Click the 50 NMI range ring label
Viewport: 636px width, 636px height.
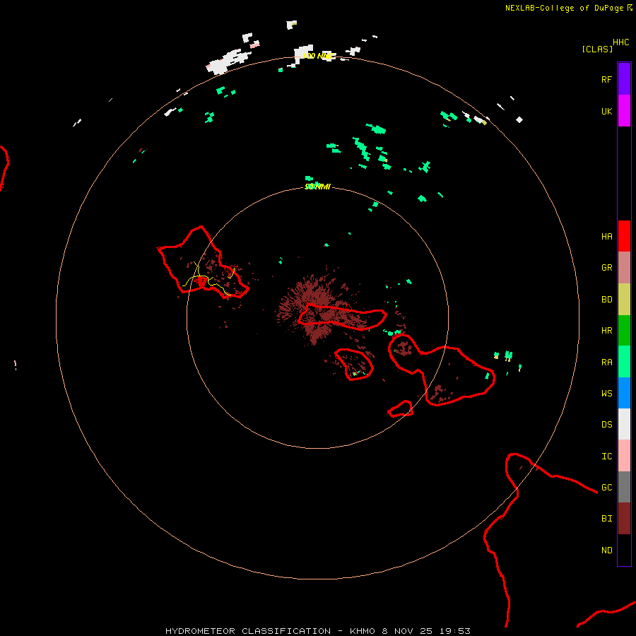pyautogui.click(x=317, y=187)
